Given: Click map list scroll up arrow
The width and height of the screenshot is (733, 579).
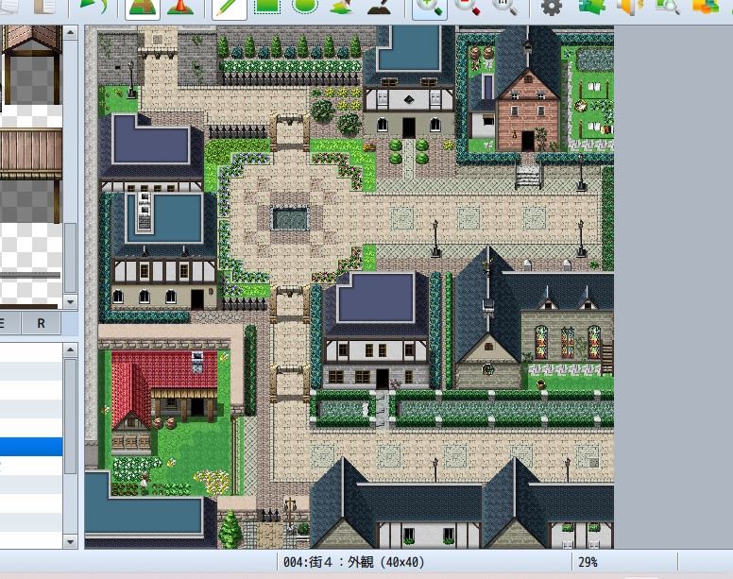Looking at the screenshot, I should [x=71, y=349].
